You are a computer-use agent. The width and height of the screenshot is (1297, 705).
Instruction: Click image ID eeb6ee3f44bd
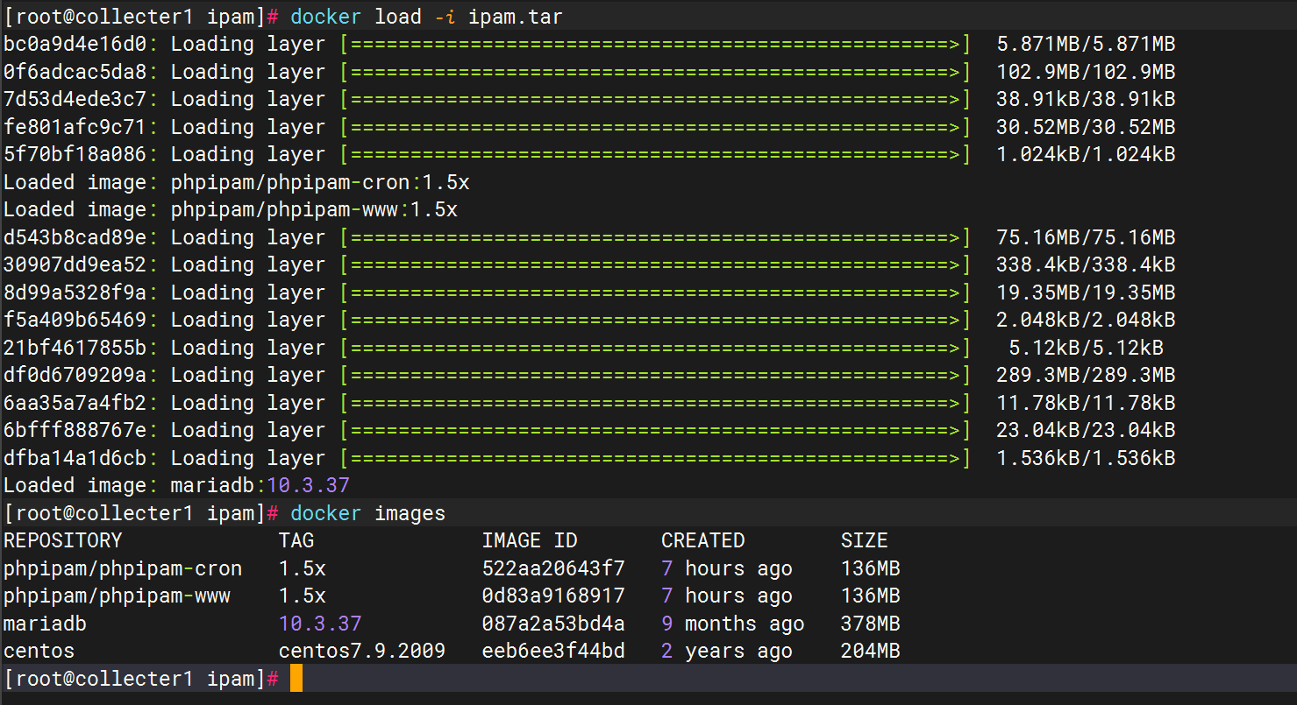tap(553, 651)
